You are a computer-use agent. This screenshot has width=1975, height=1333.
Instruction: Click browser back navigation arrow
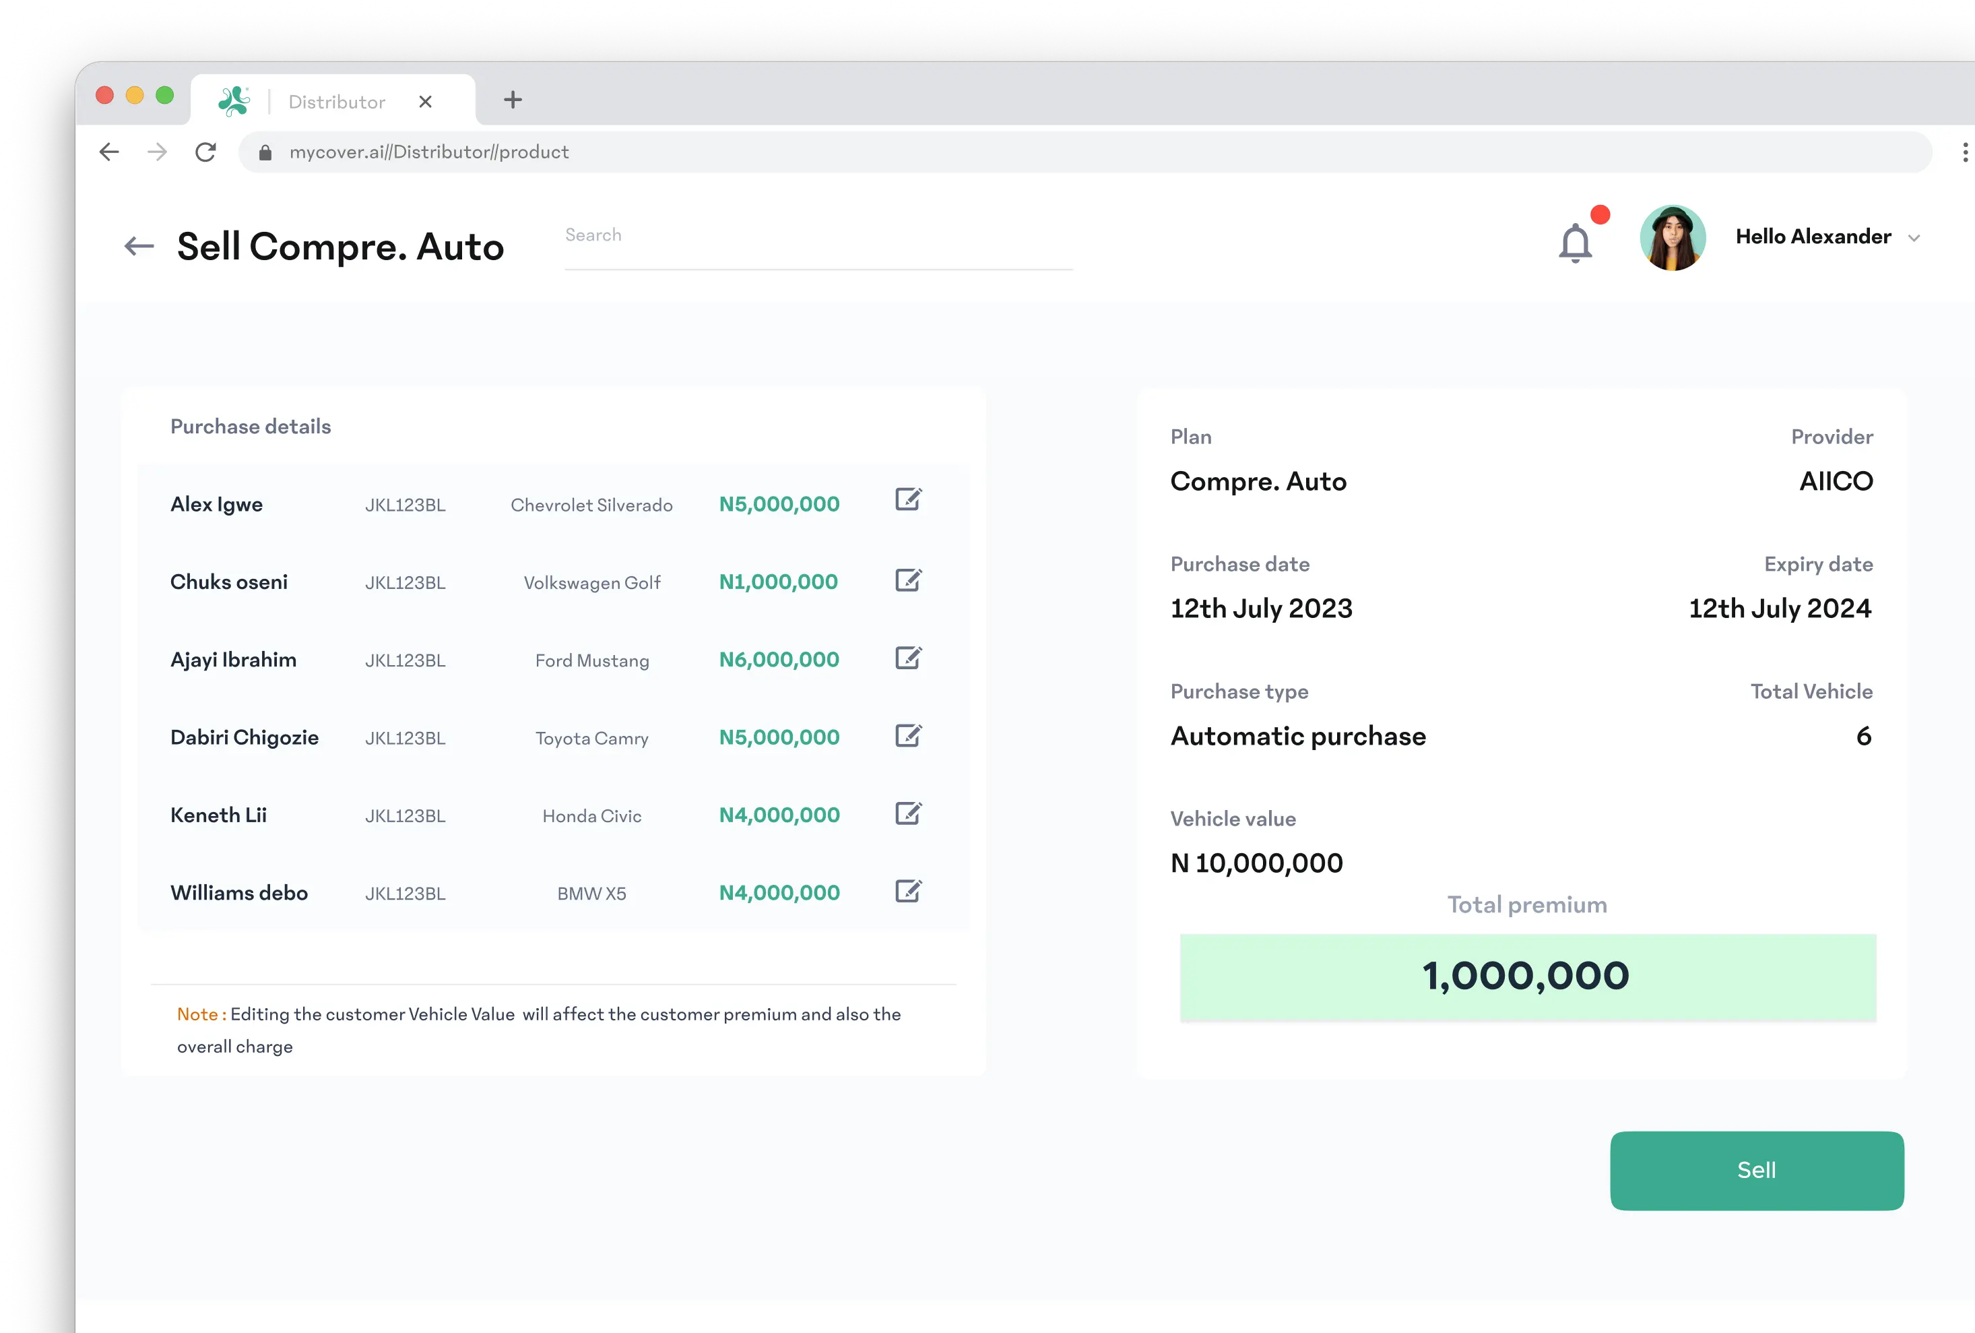(x=110, y=152)
